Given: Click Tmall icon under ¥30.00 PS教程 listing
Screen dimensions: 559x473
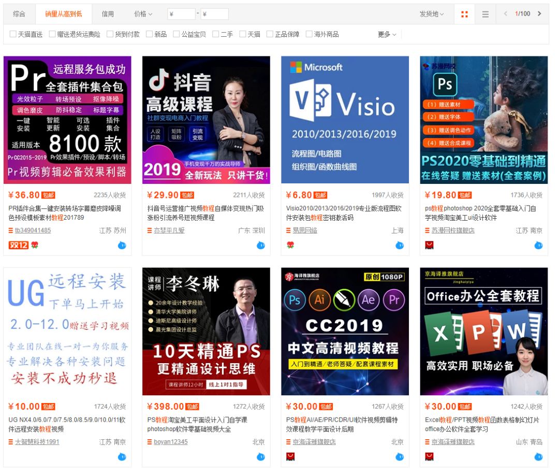Looking at the screenshot, I should [290, 456].
